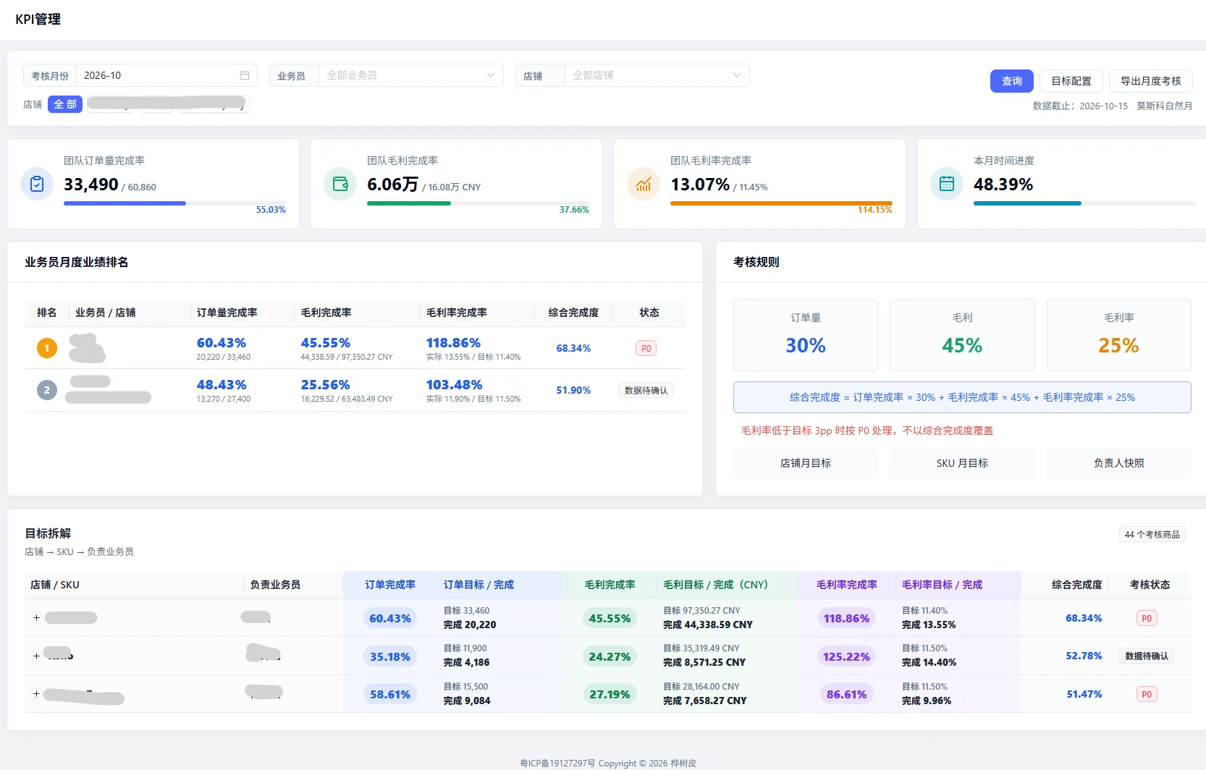
Task: Open the 全部店铺 store dropdown
Action: [657, 75]
